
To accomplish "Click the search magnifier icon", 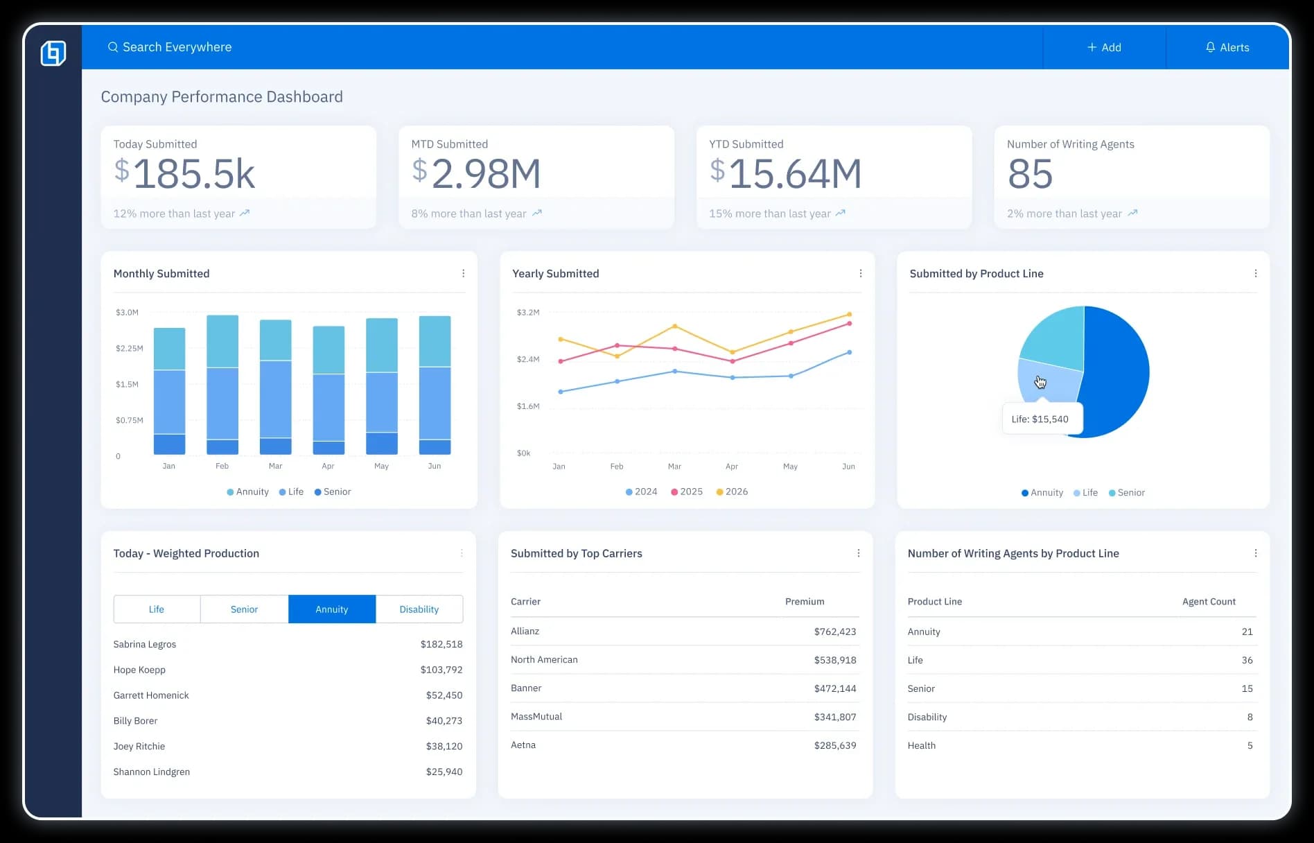I will (112, 47).
